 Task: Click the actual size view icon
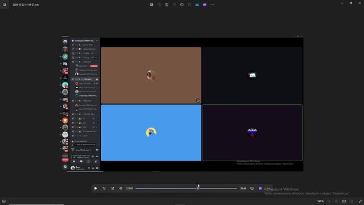click(x=351, y=201)
